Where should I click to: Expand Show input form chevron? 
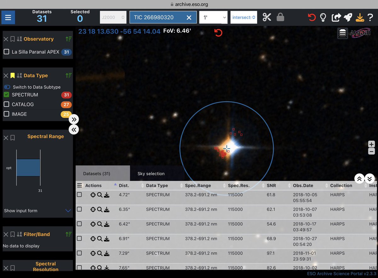tap(68, 211)
